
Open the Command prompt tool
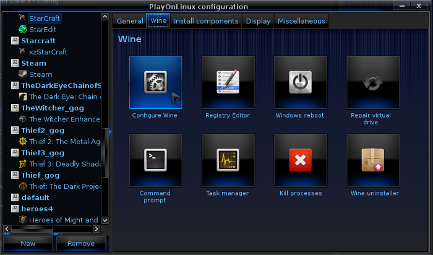point(155,160)
